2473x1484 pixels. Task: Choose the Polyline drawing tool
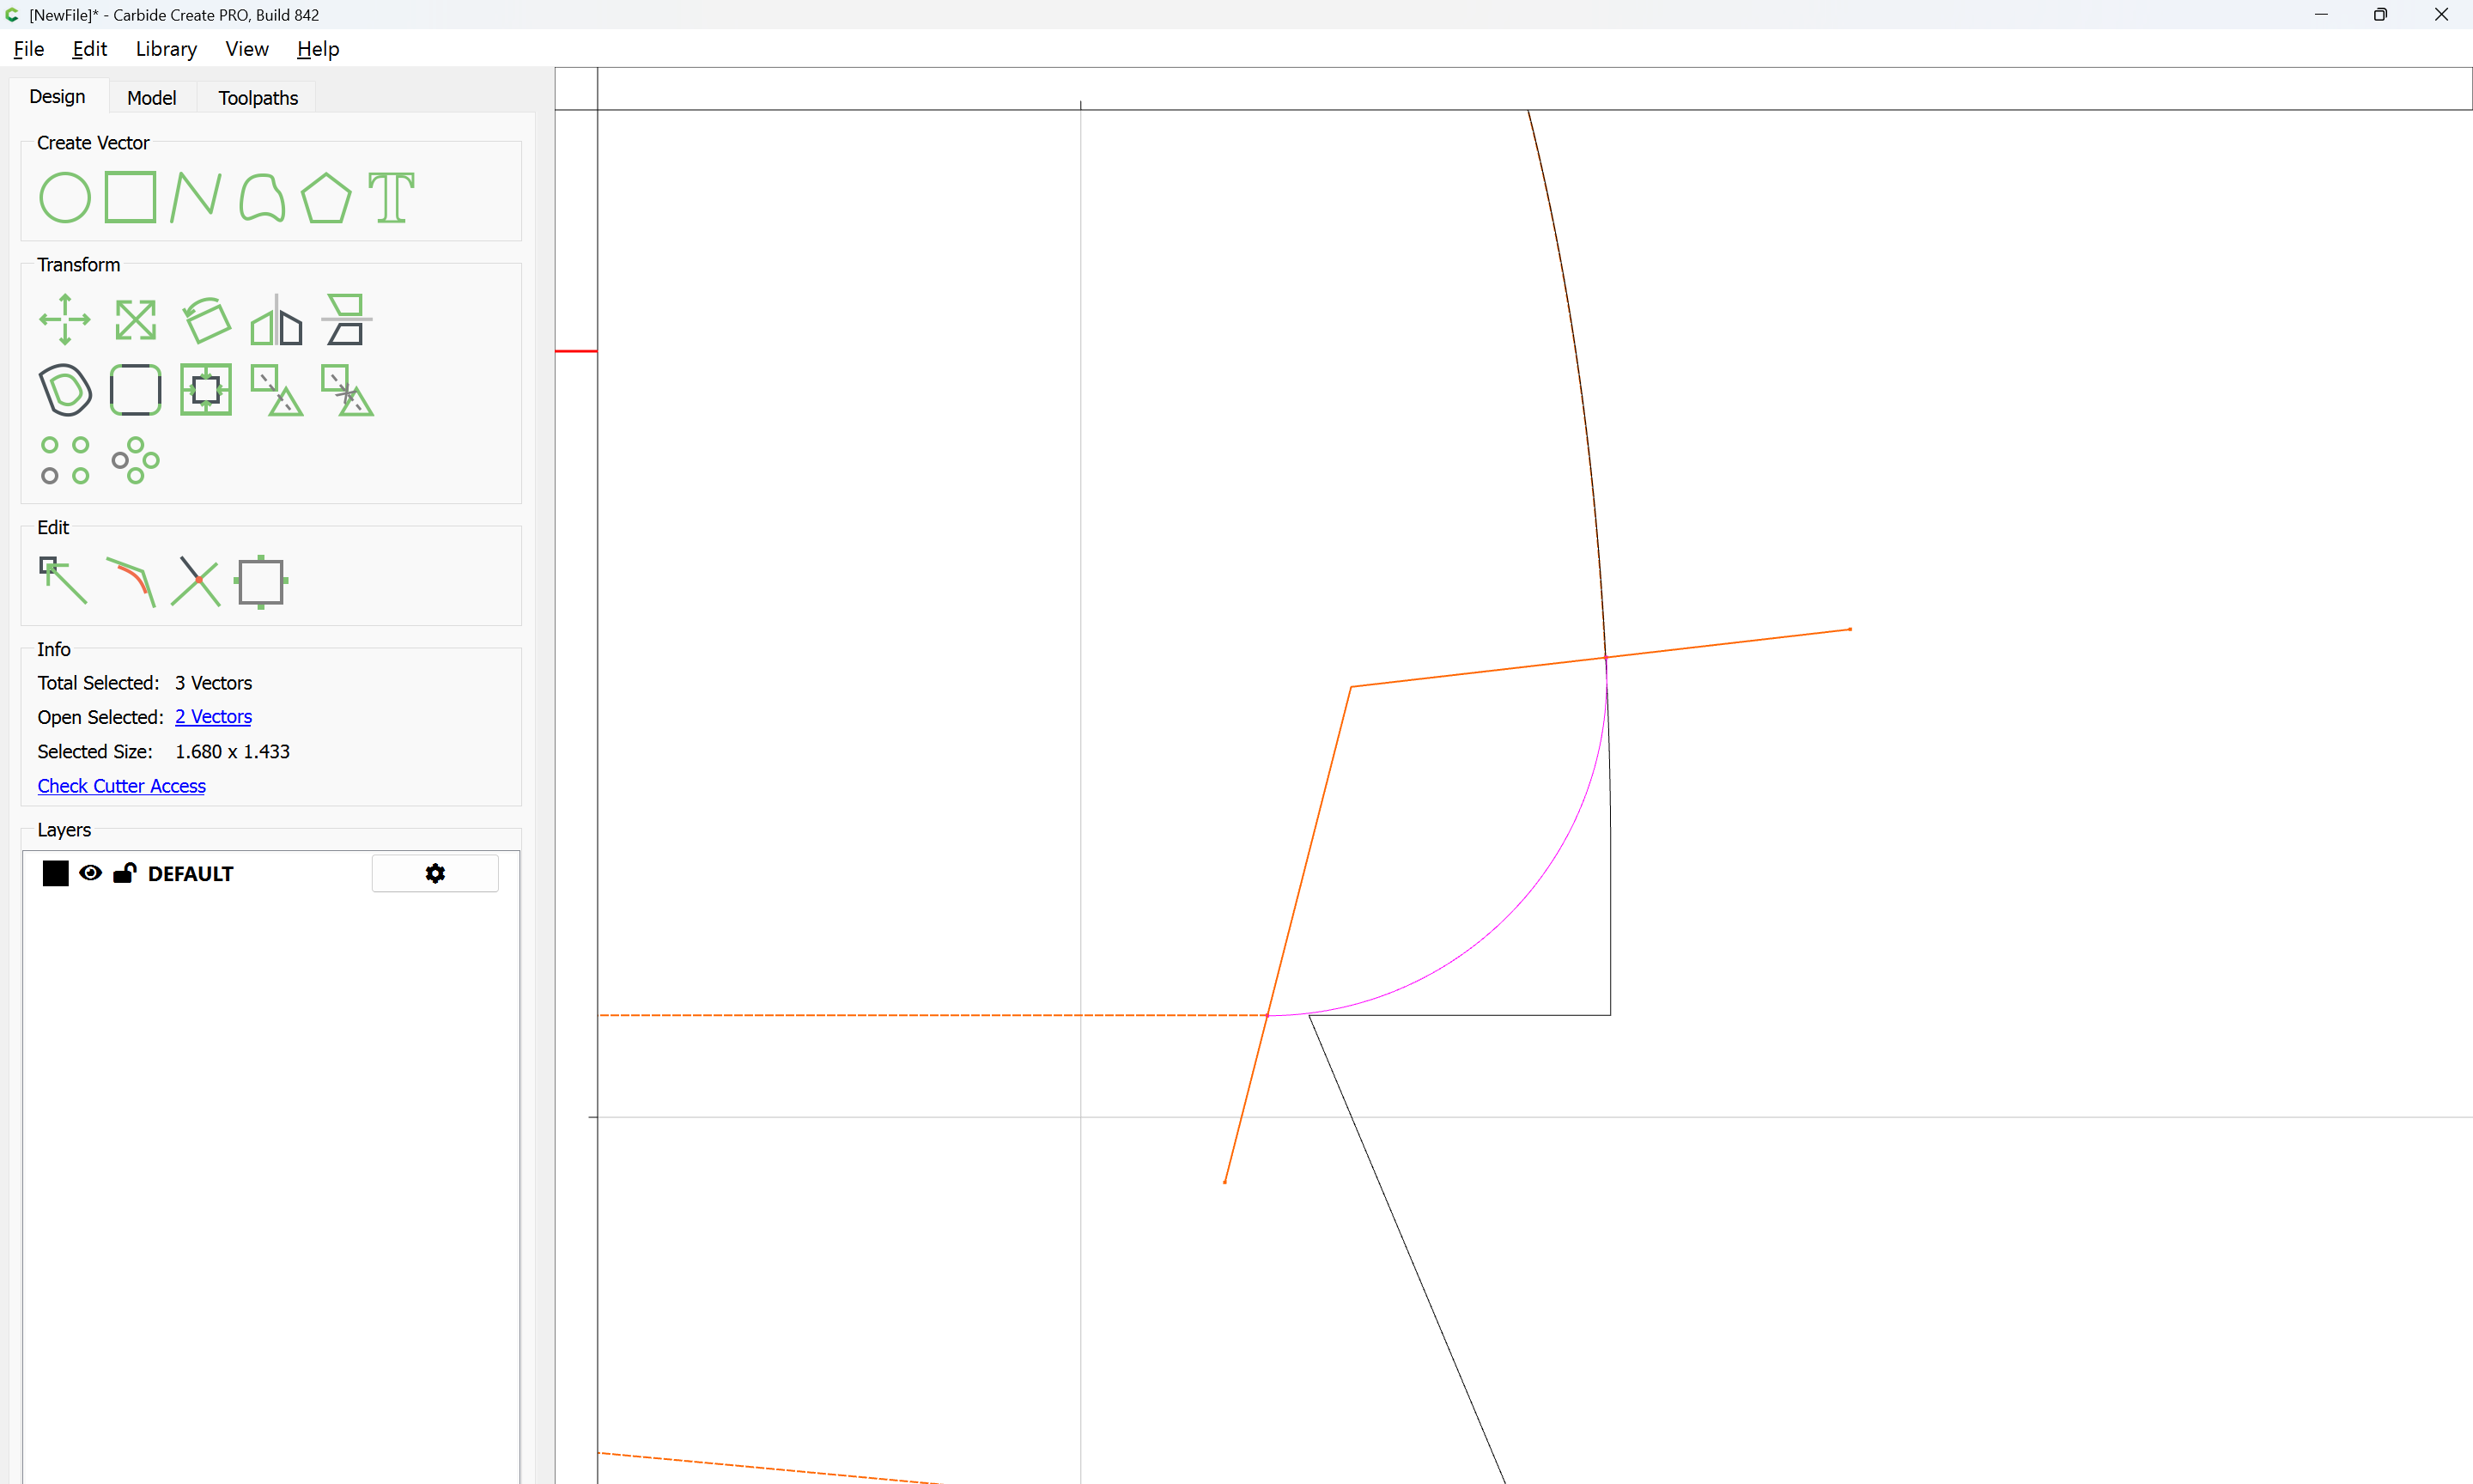196,197
